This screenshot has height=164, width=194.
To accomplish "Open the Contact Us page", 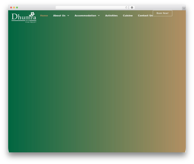I will [x=145, y=16].
